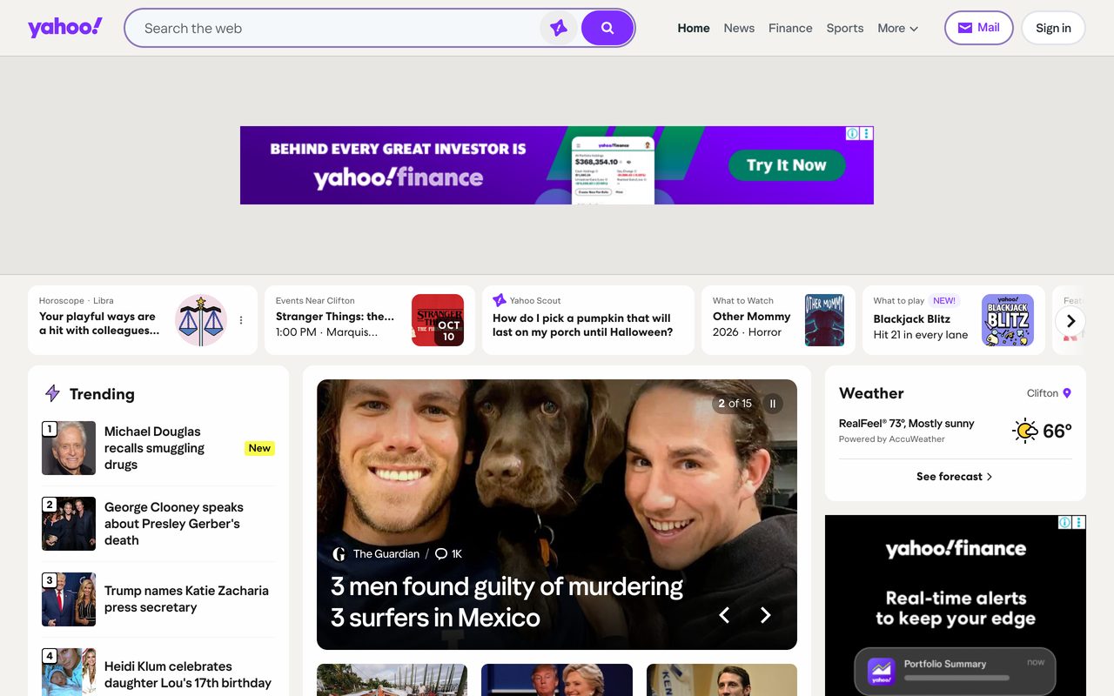Open the Powered by AccuWeather link

pyautogui.click(x=891, y=439)
